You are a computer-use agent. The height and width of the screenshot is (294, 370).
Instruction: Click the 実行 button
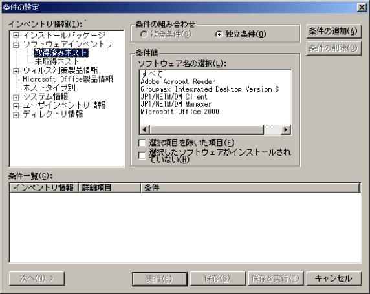pyautogui.click(x=160, y=279)
